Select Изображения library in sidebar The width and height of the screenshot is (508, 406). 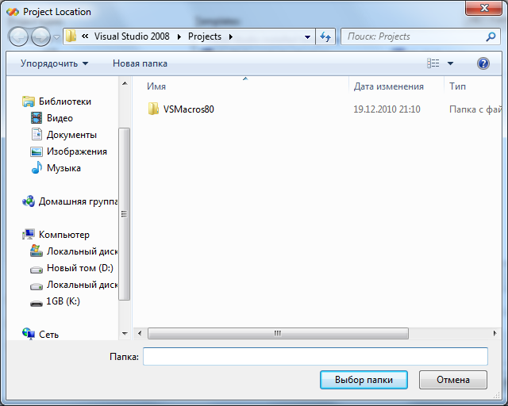[x=77, y=151]
